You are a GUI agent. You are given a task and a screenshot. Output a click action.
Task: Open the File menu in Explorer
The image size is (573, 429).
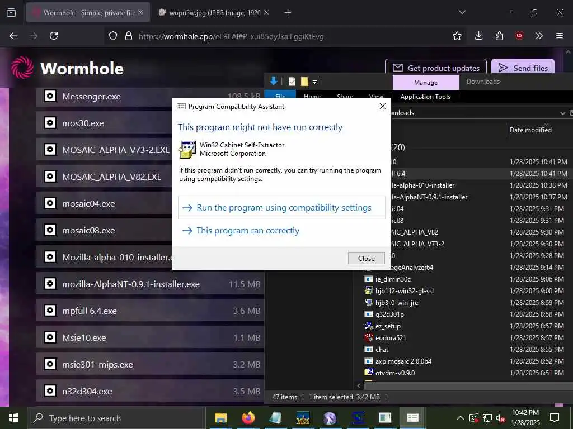pyautogui.click(x=280, y=95)
